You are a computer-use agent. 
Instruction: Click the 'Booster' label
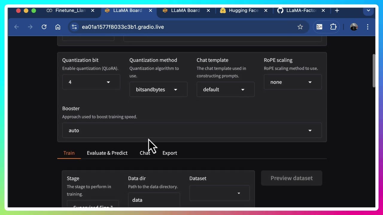[x=71, y=108]
